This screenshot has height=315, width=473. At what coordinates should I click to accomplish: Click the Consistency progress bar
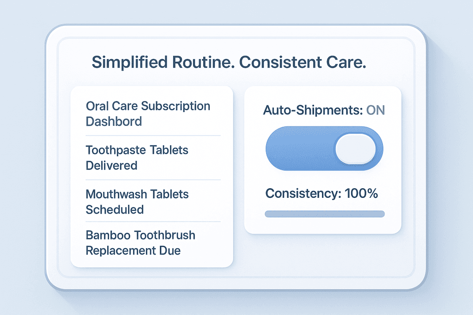coord(324,214)
